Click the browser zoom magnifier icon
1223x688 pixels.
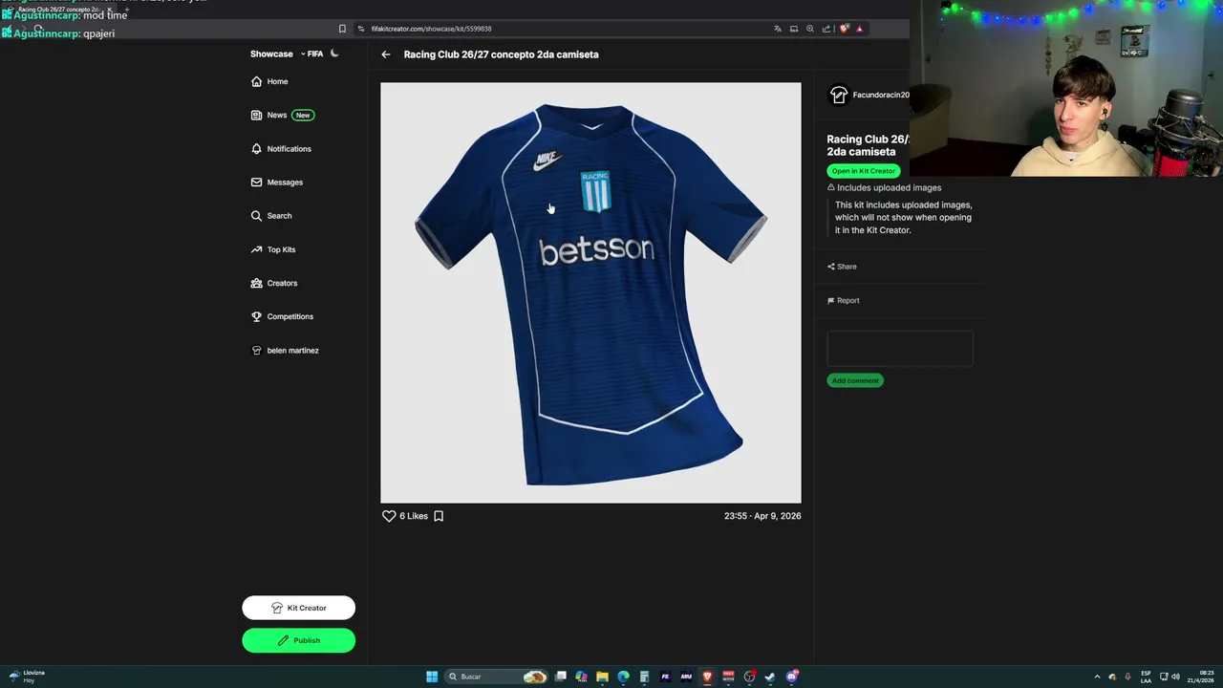(810, 29)
